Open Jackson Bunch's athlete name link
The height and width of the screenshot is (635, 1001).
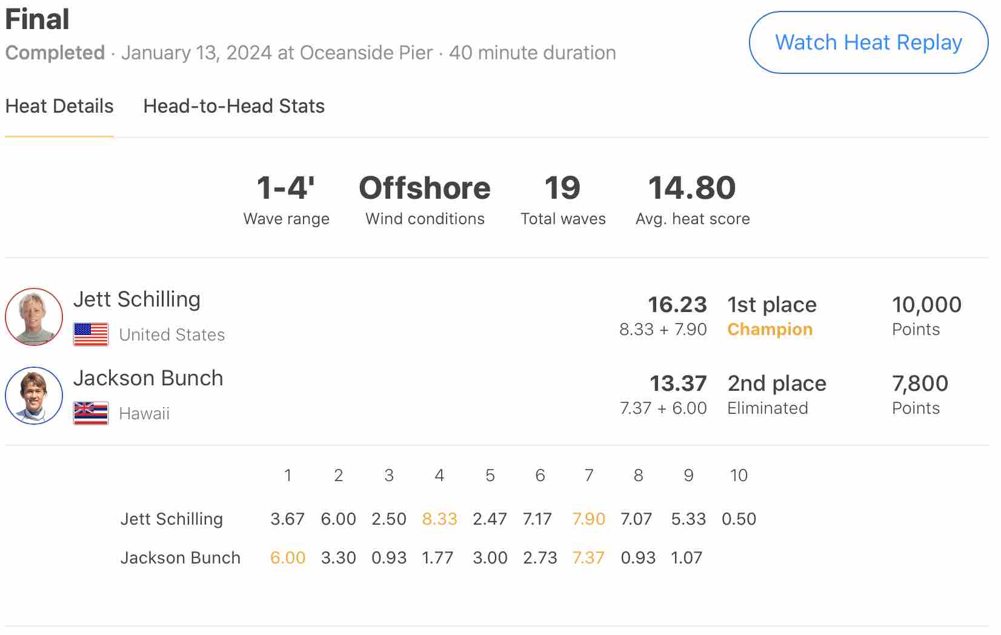click(148, 378)
